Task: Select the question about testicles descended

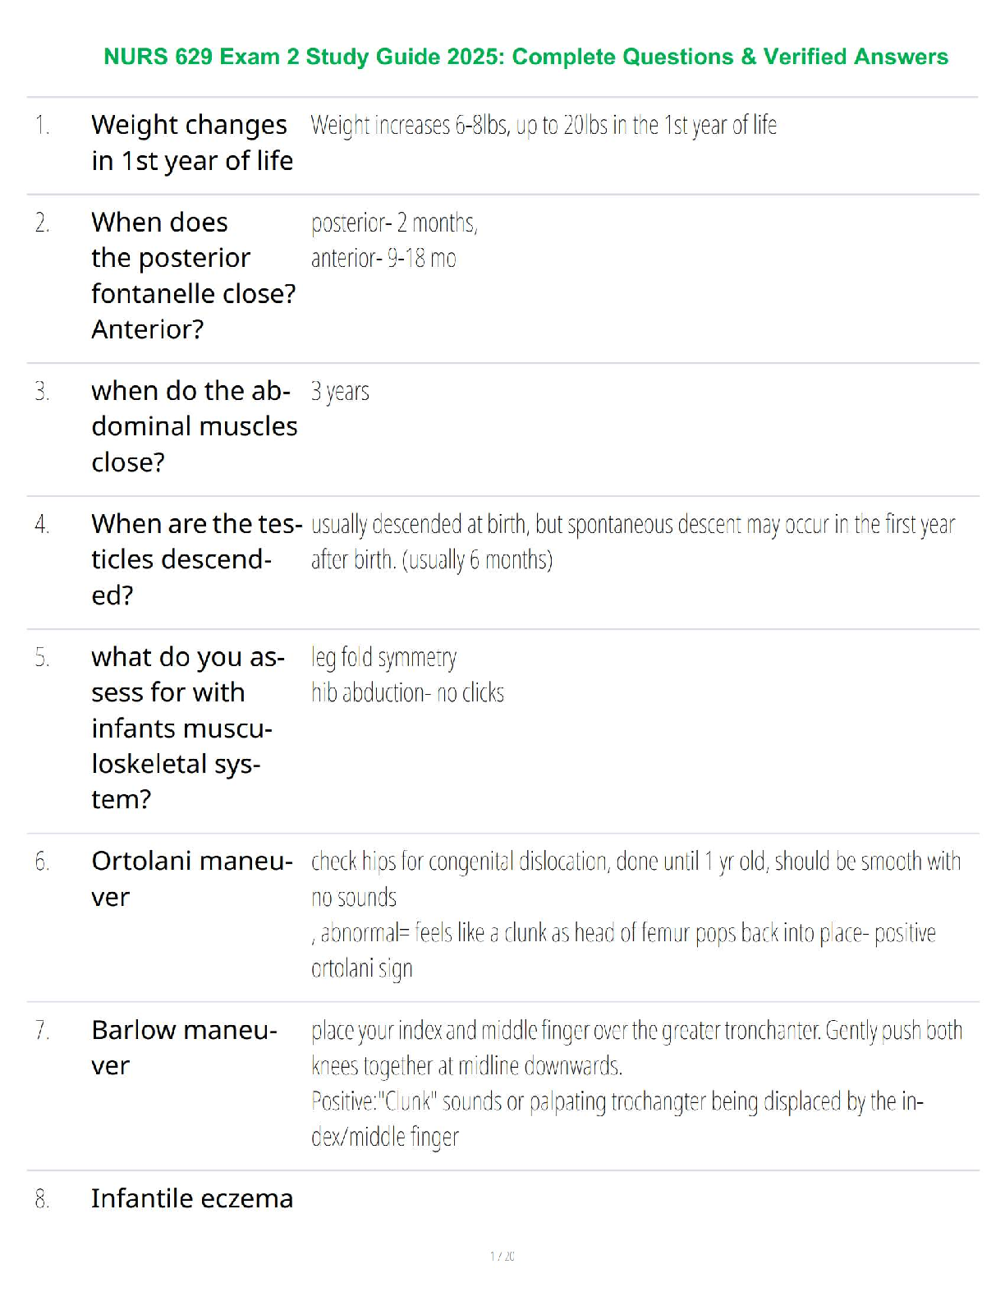Action: (197, 559)
